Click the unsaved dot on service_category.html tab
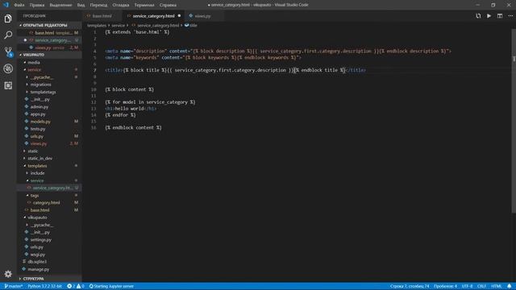Screen dimensions: 516x290 tap(179, 16)
